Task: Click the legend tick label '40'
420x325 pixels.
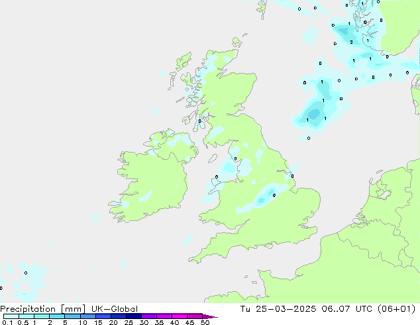Action: tap(175, 322)
